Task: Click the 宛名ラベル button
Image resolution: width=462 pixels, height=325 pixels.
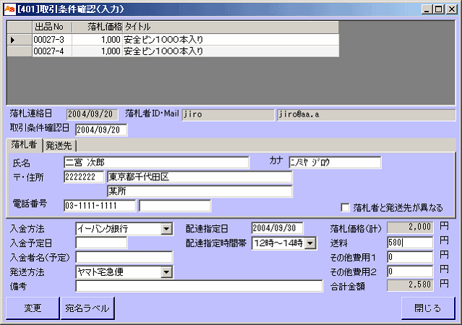Action: tap(87, 308)
